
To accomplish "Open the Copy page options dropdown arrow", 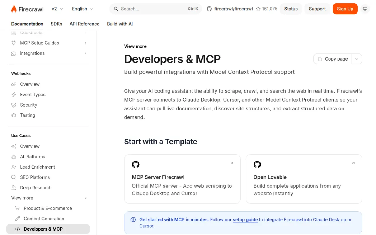I will pos(357,59).
